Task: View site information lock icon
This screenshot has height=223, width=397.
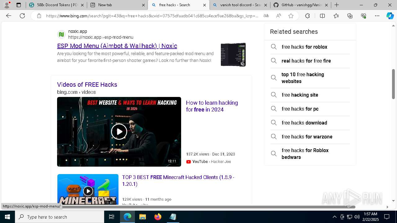Action: tap(39, 16)
